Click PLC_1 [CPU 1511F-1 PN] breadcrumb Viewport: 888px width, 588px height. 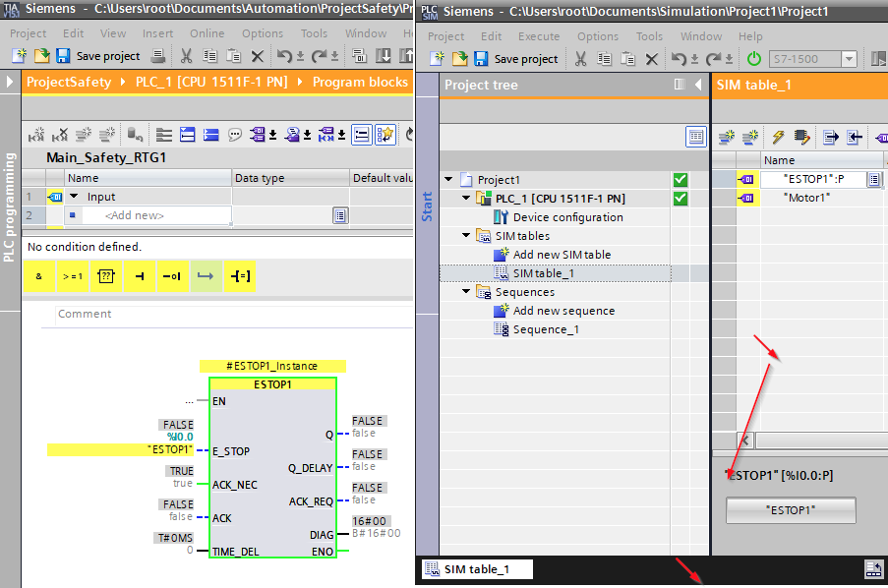coord(211,83)
